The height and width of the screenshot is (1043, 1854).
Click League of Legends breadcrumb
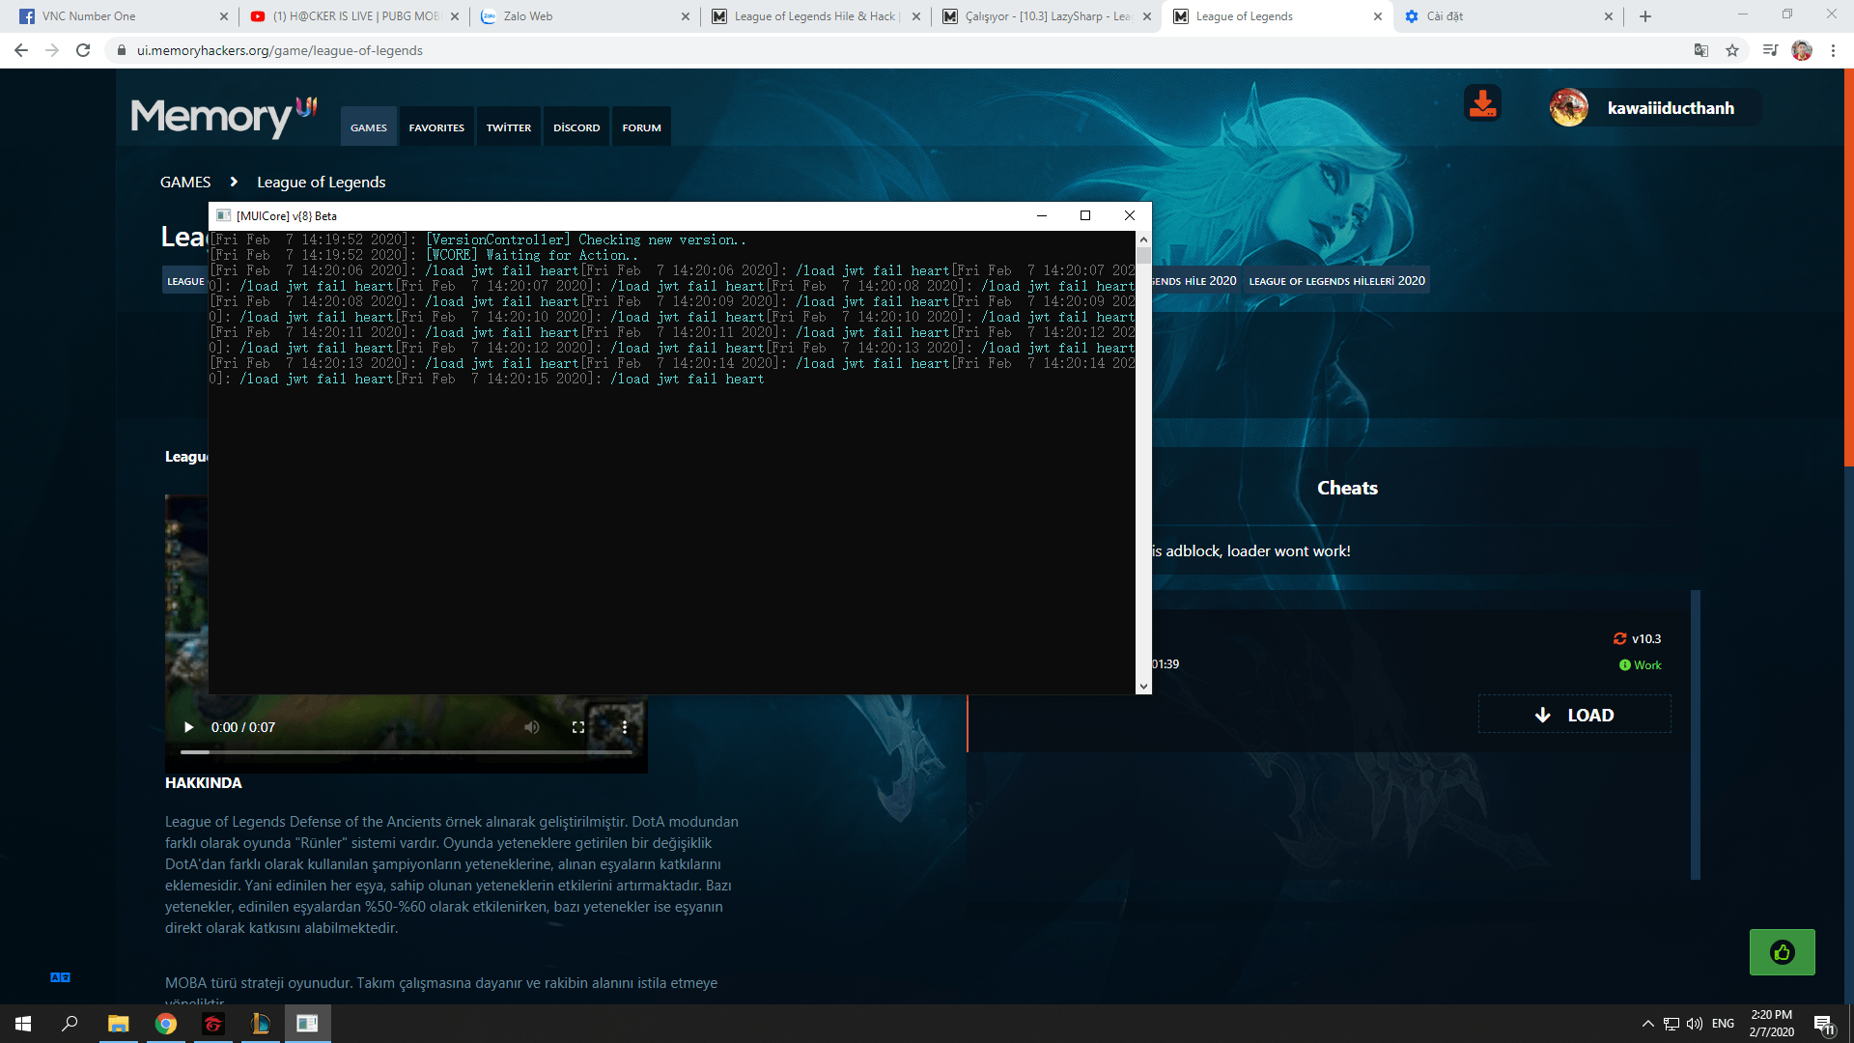pyautogui.click(x=322, y=182)
